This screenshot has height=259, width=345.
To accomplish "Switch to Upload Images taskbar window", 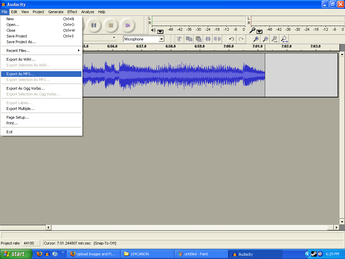I will coord(94,254).
